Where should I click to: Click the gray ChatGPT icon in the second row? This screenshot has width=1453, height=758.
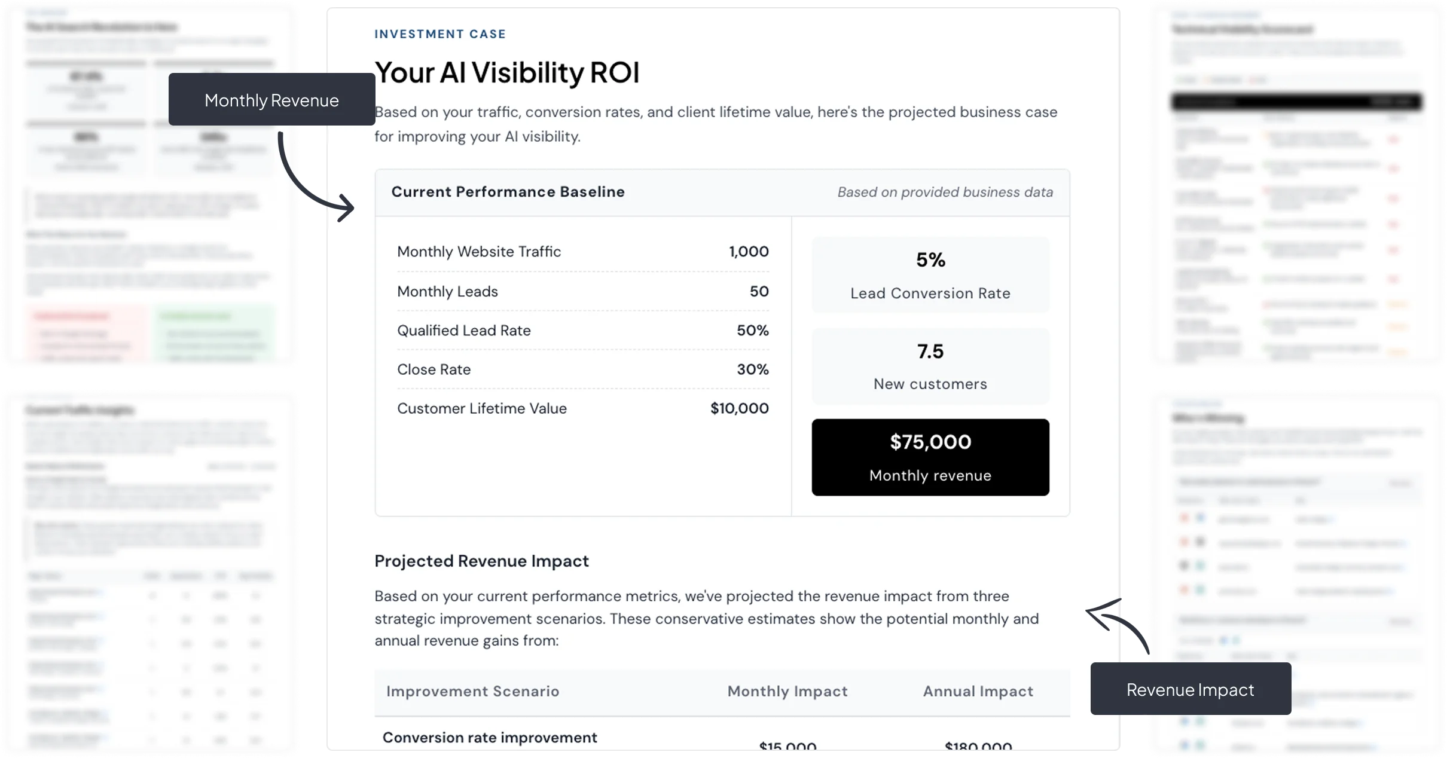(x=1200, y=542)
